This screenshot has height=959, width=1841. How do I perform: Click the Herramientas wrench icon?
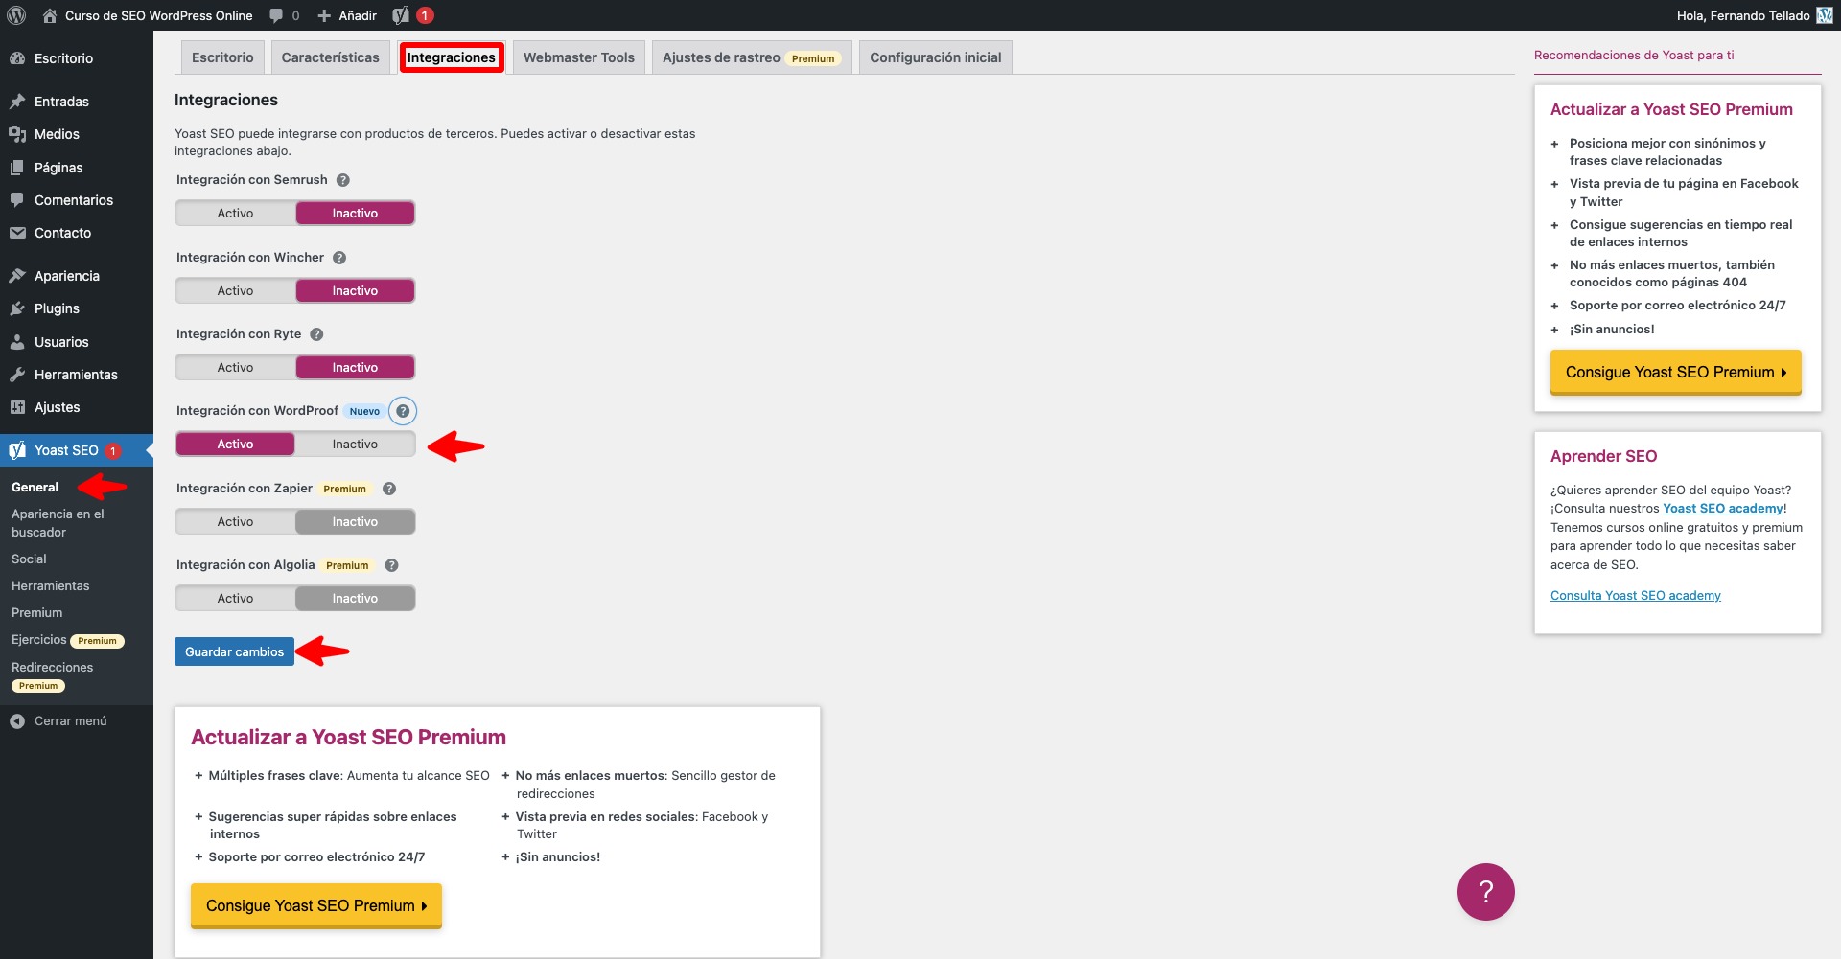click(x=17, y=375)
